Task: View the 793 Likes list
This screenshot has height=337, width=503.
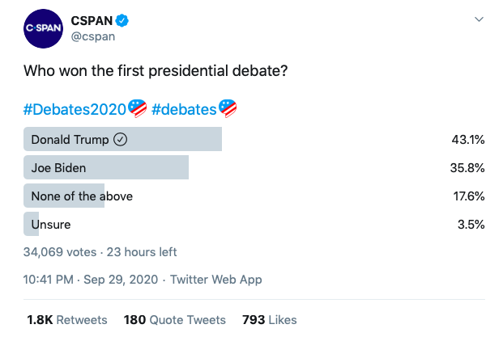Action: [x=270, y=320]
